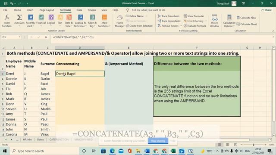Switch to the Data tab
The image size is (276, 155).
tap(79, 10)
